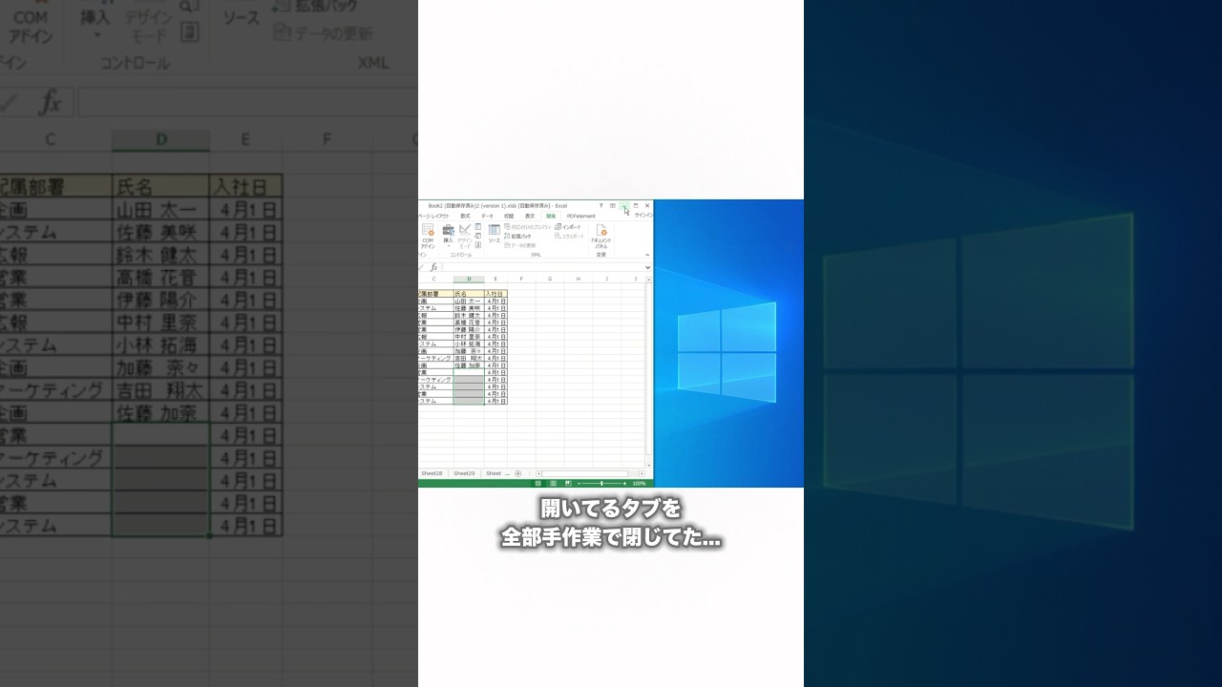Open the COM アドイン add-ins button

[428, 238]
